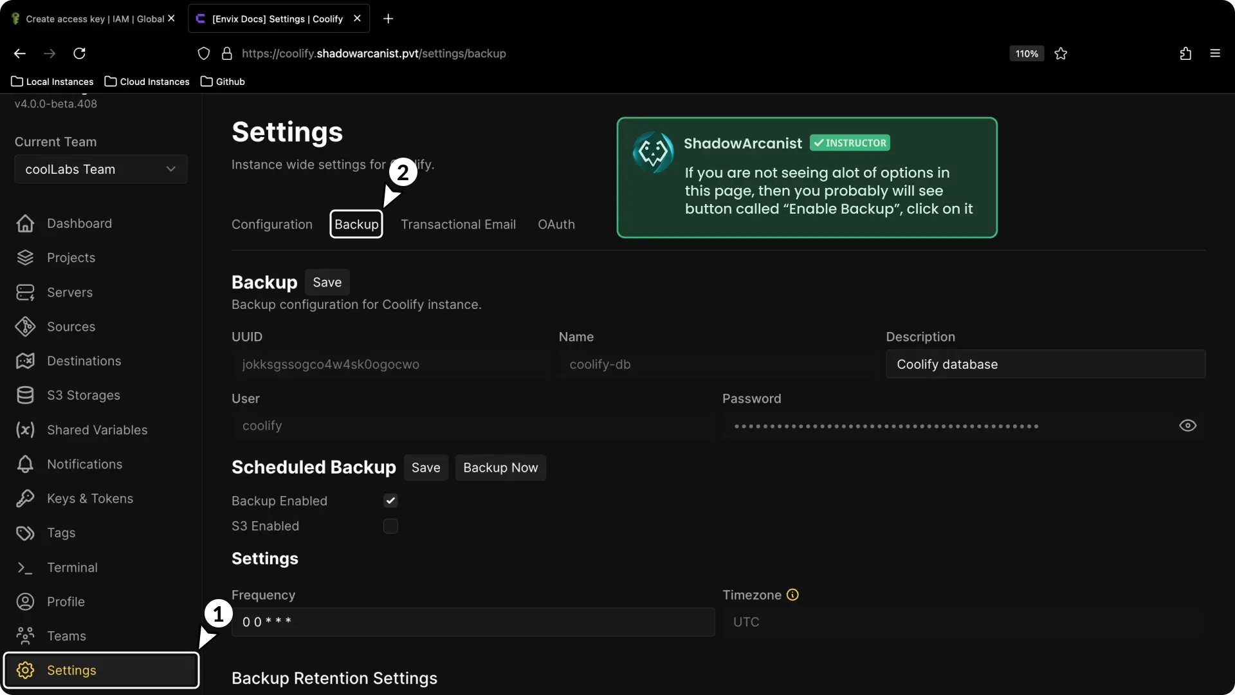The height and width of the screenshot is (695, 1235).
Task: Uncheck the Backup Enabled checkbox
Action: click(390, 500)
